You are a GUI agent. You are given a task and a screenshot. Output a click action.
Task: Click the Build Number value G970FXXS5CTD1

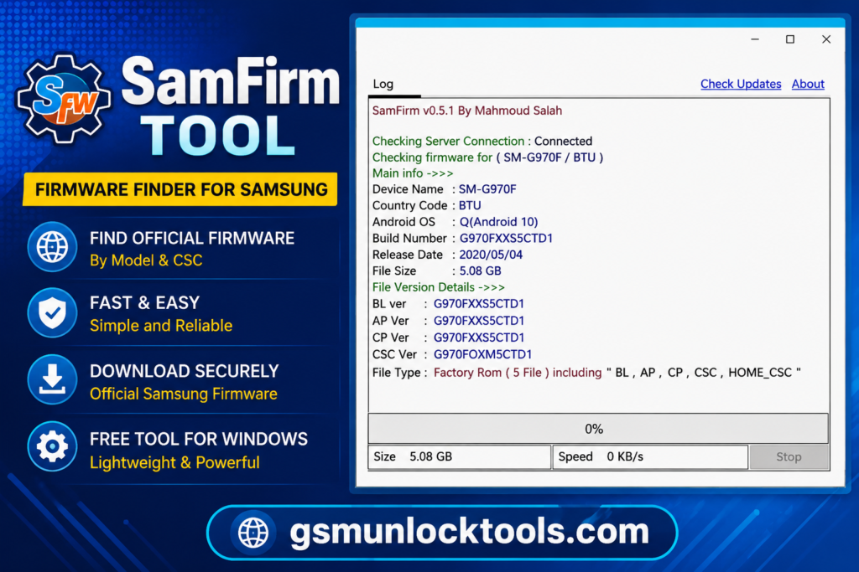506,239
